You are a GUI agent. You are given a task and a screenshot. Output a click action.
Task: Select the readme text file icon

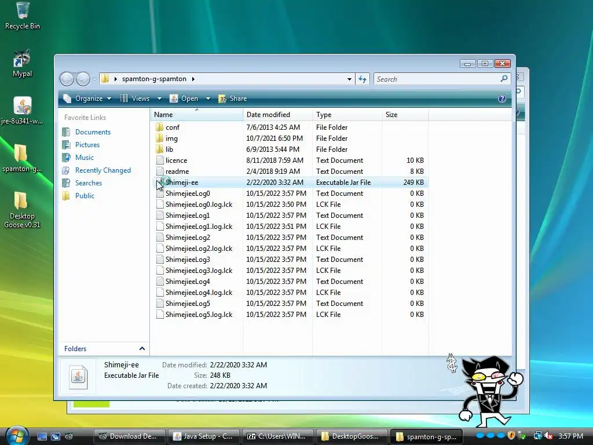(x=160, y=171)
